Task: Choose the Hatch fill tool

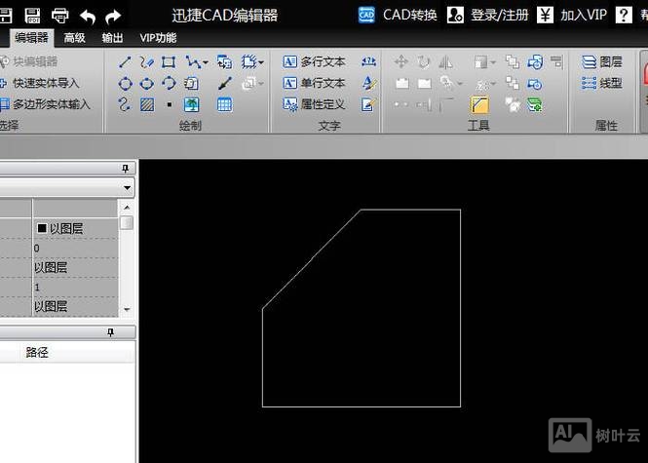Action: click(146, 104)
